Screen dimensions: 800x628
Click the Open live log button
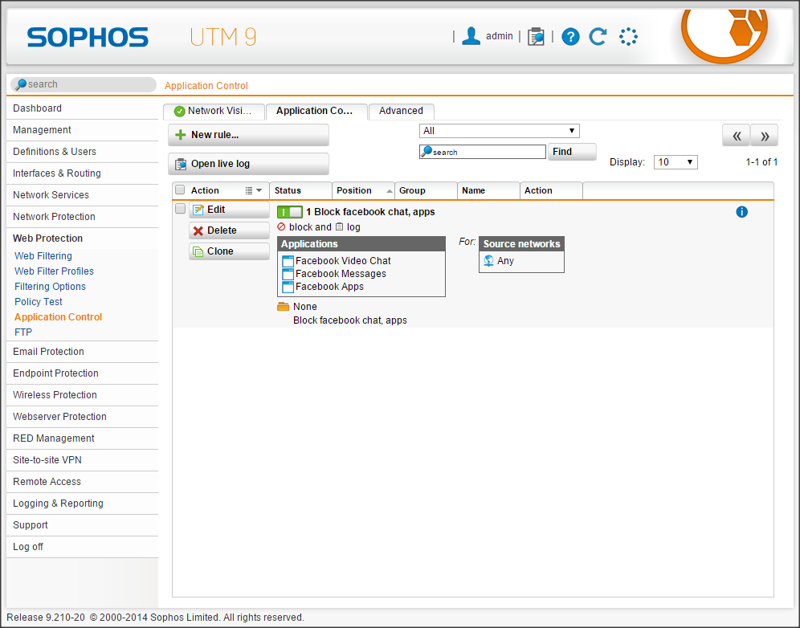[248, 164]
